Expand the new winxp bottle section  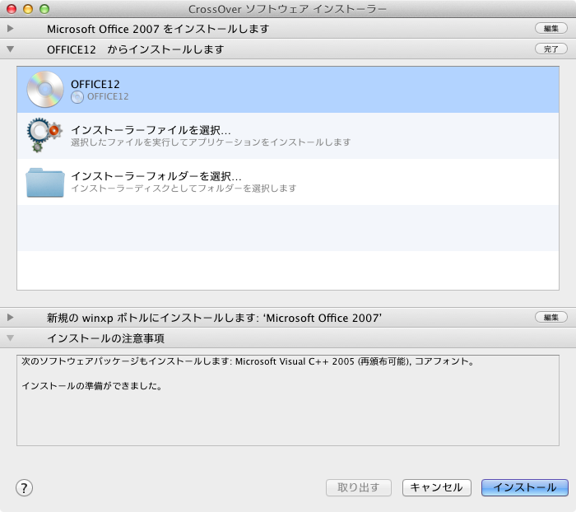pyautogui.click(x=10, y=317)
